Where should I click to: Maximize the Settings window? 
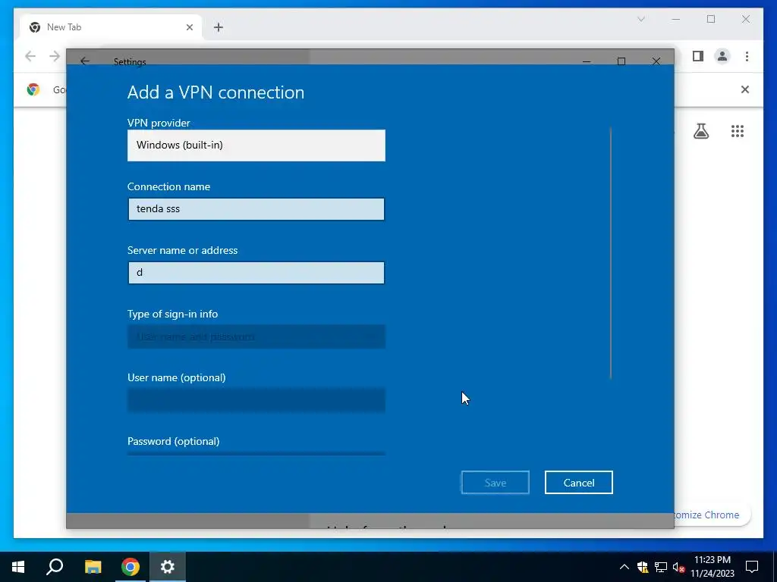pos(621,61)
